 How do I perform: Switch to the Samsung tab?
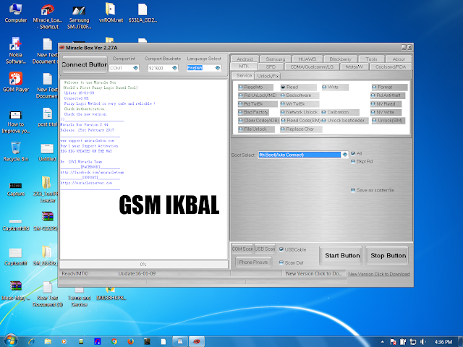click(275, 59)
